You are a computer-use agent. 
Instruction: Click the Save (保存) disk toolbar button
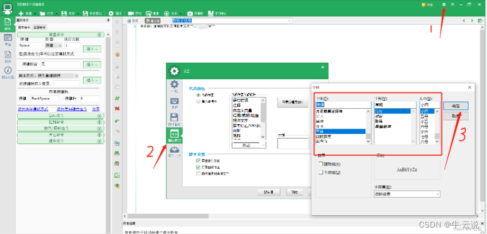69,14
